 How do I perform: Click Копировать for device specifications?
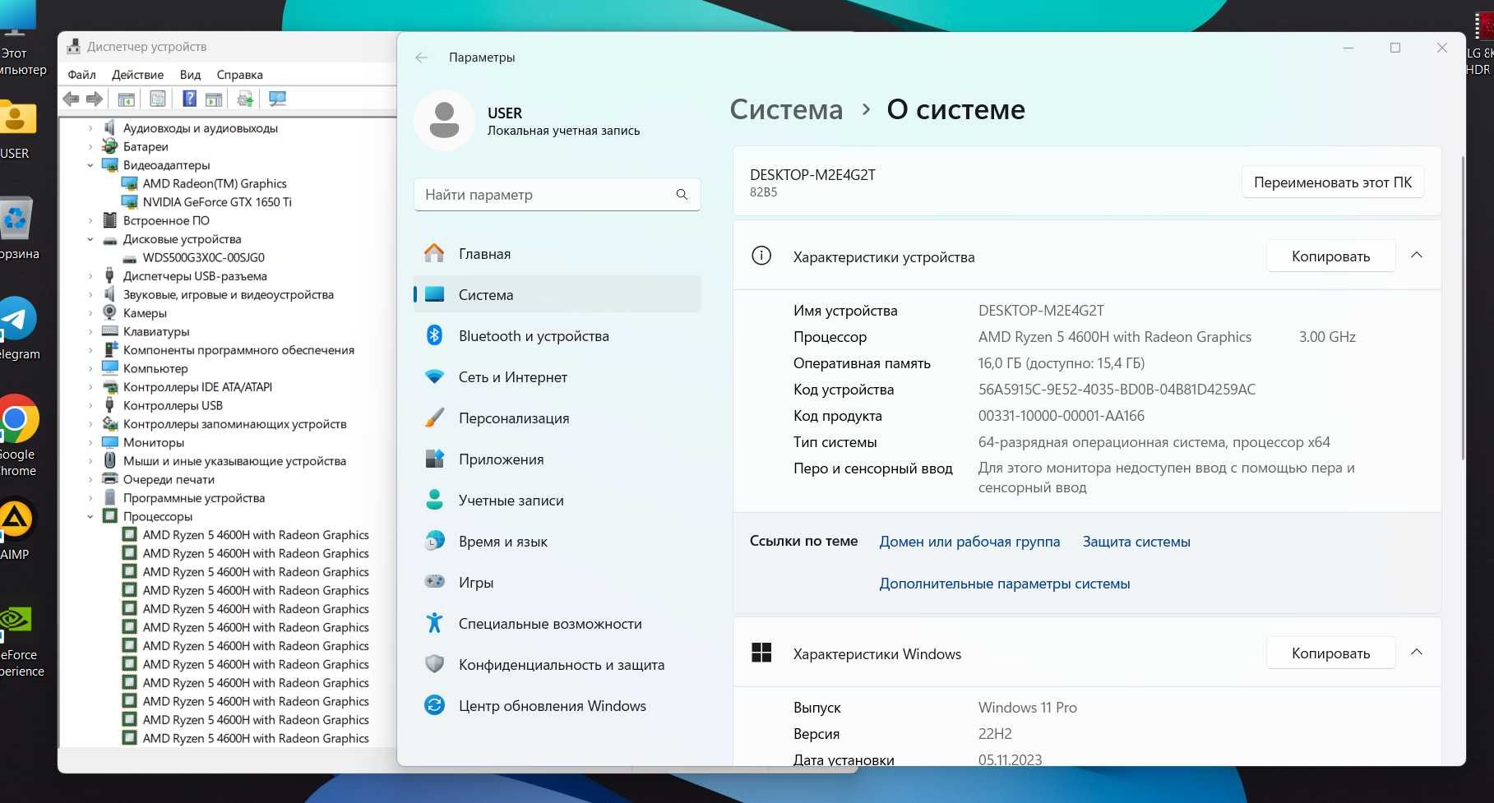[x=1330, y=256]
